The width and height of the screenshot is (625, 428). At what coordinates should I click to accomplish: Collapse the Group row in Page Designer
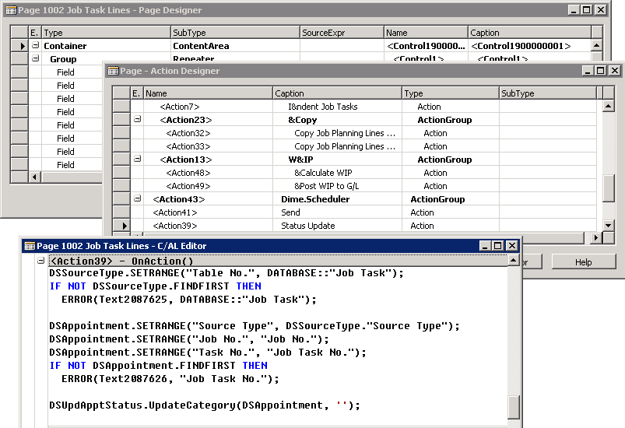tap(35, 58)
